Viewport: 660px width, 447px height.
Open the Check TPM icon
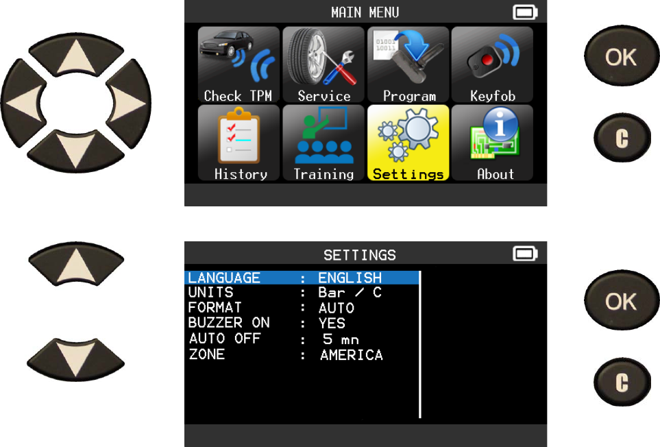coord(239,65)
